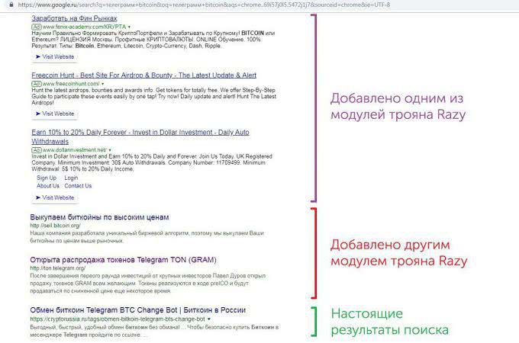Click Visit Website under the Dollar Investment ad
The height and width of the screenshot is (343, 519).
(55, 197)
